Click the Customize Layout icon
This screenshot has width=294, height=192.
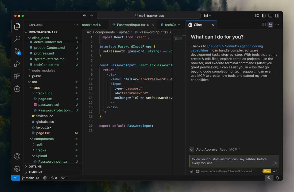tap(257, 15)
